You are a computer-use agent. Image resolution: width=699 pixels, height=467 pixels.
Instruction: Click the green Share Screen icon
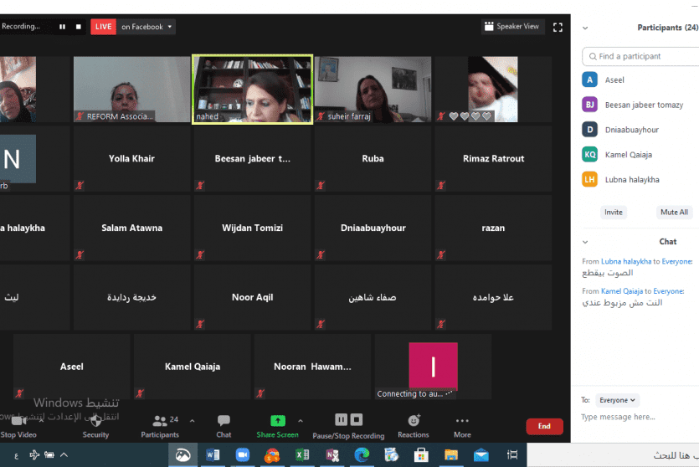point(277,420)
